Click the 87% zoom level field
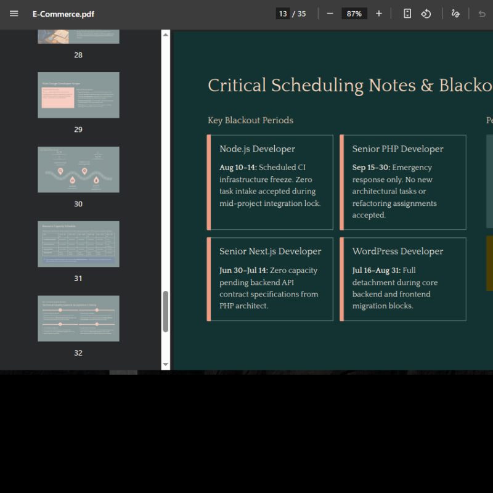This screenshot has height=493, width=493. pyautogui.click(x=354, y=14)
